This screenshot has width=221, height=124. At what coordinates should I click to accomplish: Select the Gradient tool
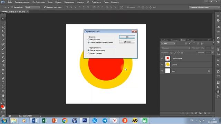point(3,65)
